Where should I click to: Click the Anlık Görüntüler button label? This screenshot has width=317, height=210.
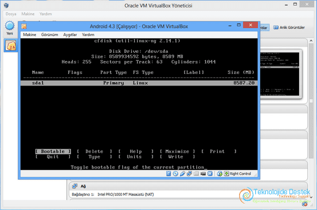click(x=292, y=28)
